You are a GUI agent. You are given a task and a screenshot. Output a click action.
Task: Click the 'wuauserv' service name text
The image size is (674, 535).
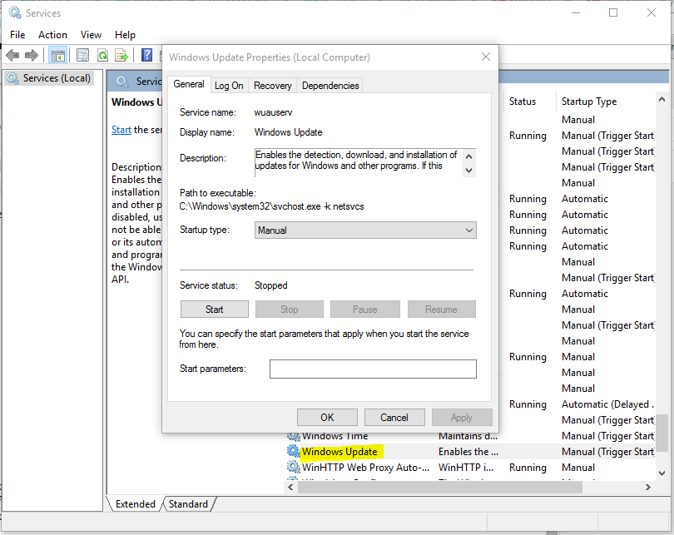click(x=273, y=112)
